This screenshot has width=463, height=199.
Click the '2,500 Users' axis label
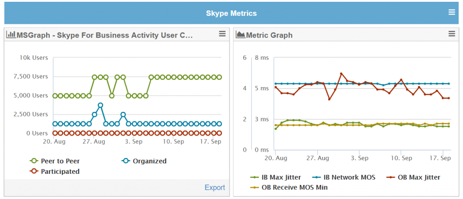(31, 114)
